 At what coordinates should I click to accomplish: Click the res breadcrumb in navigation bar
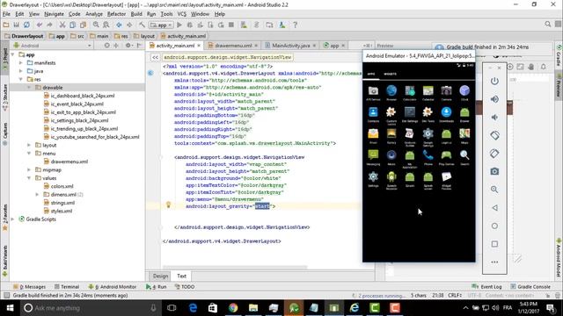(x=121, y=36)
